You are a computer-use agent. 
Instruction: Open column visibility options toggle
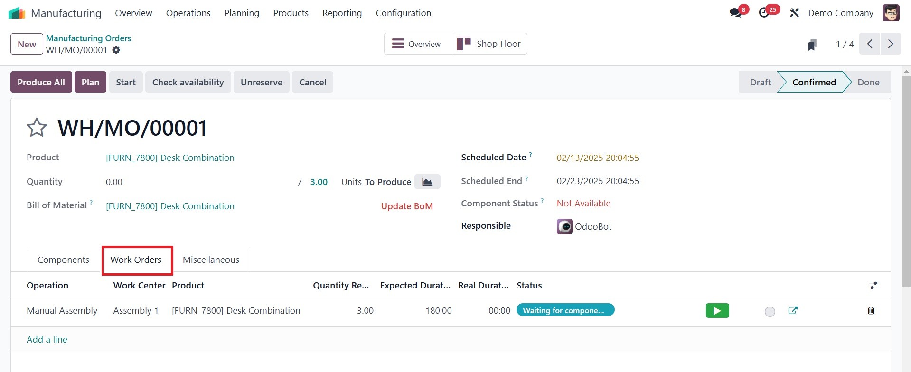click(873, 286)
